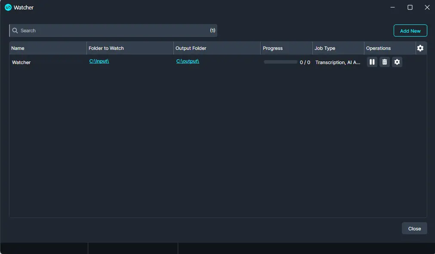The height and width of the screenshot is (254, 435).
Task: Open settings gear for the Watcher row
Action: point(397,62)
